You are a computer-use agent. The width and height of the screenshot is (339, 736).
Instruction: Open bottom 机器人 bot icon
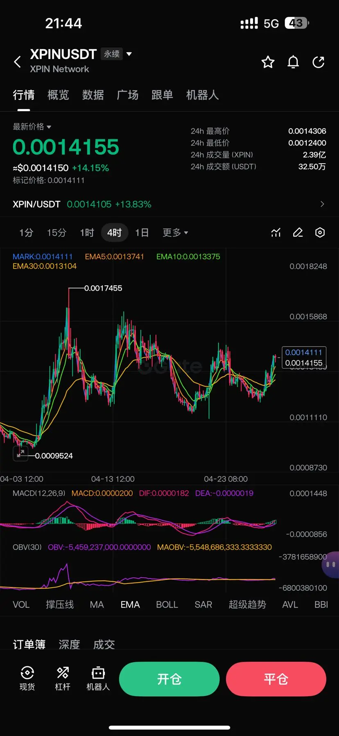(98, 679)
